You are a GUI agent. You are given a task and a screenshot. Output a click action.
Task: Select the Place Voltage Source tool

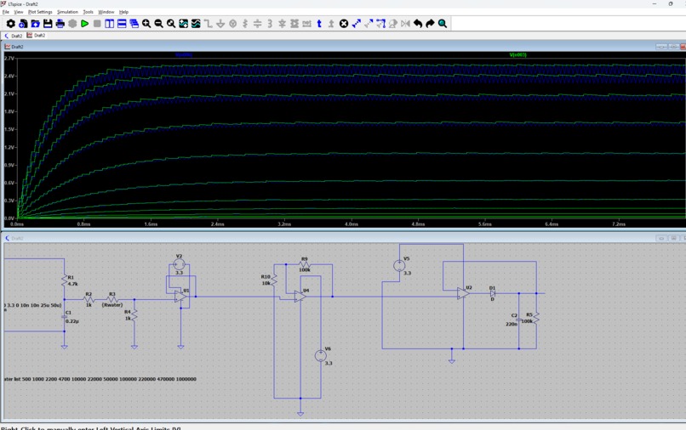(x=232, y=24)
